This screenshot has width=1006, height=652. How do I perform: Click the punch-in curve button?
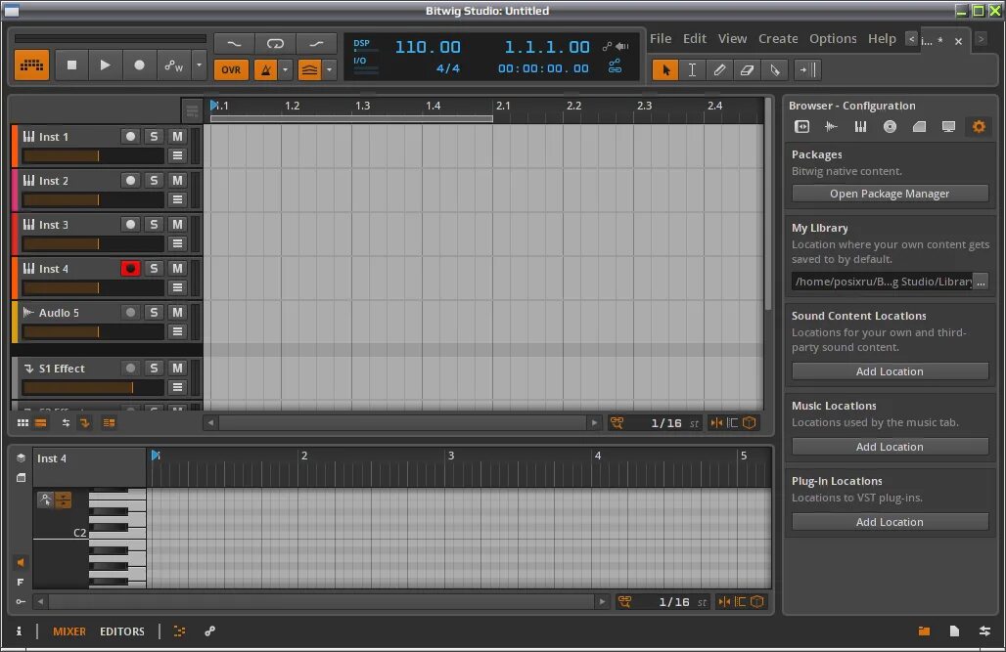click(x=234, y=44)
